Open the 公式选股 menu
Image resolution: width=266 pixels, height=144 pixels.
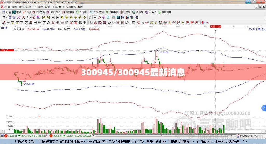pyautogui.click(x=38, y=7)
